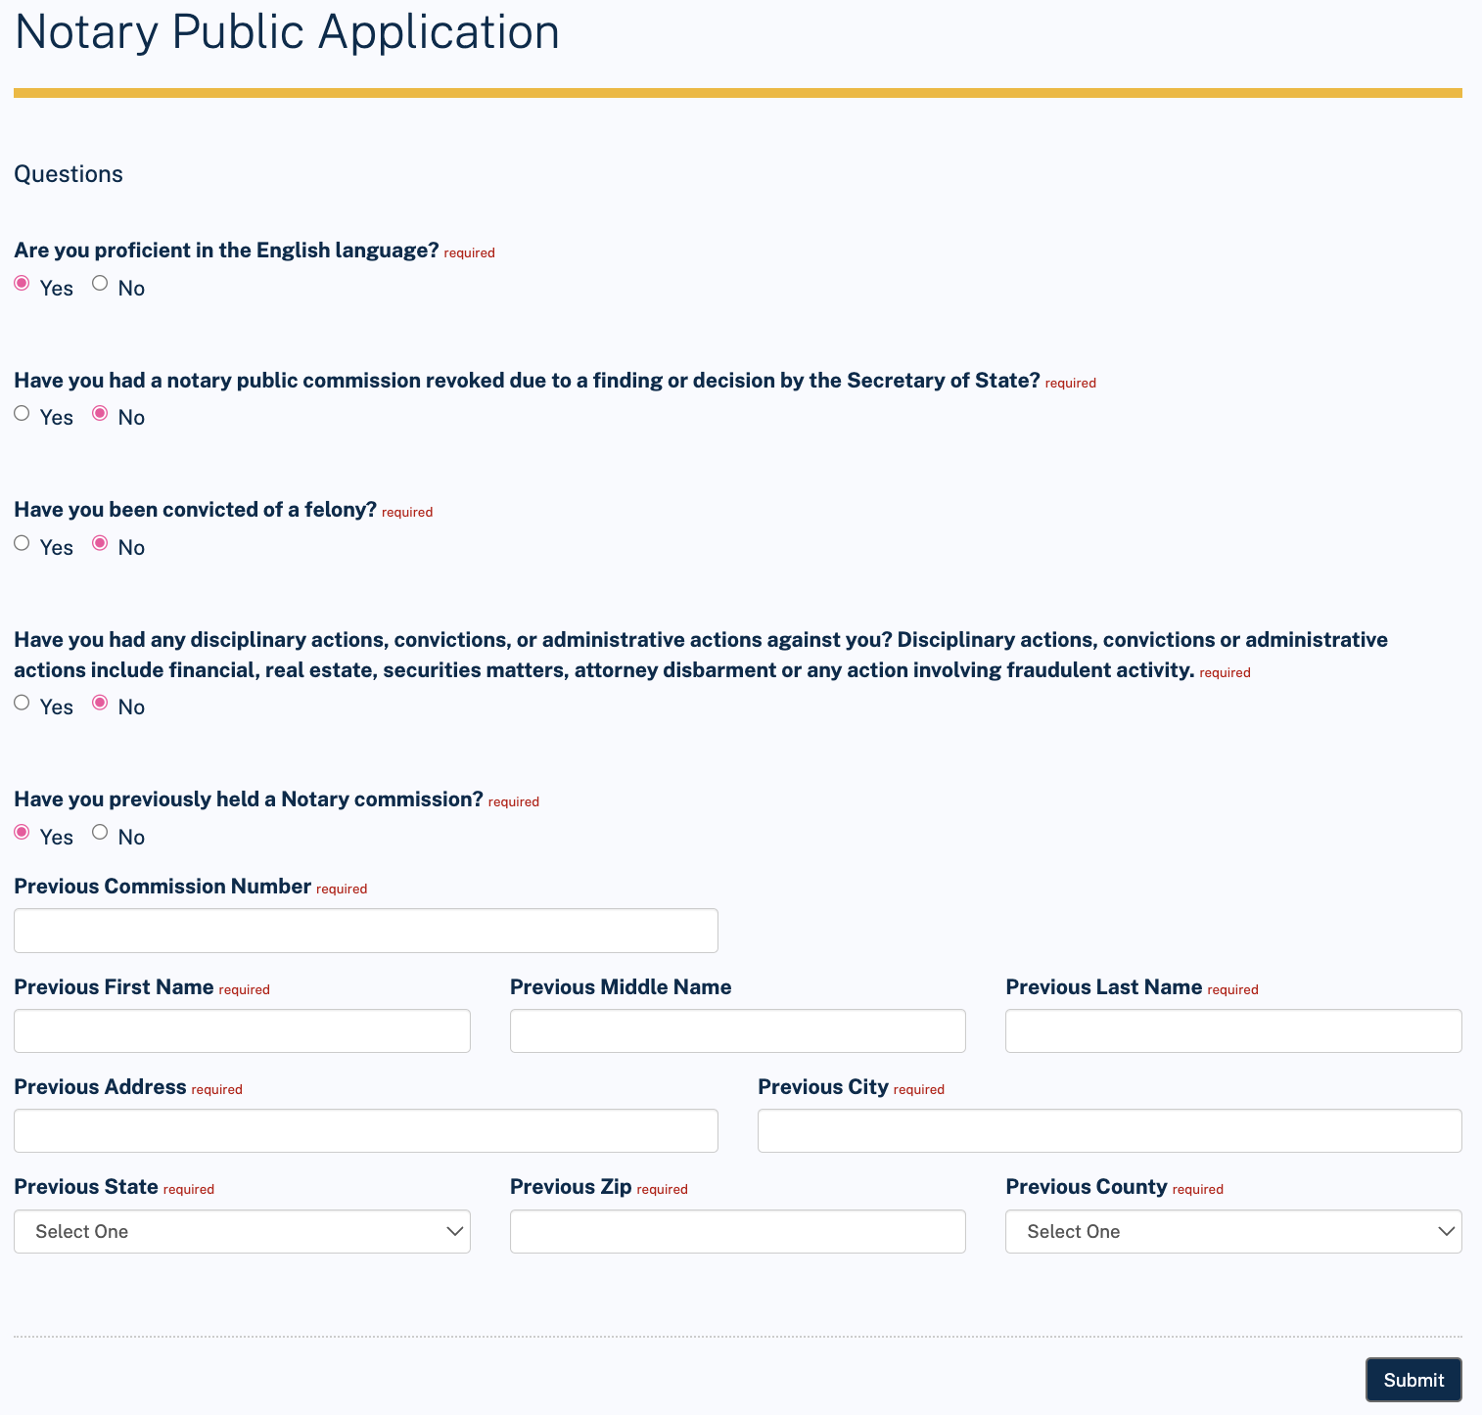Click the Previous Last Name field
The image size is (1482, 1415).
tap(1232, 1030)
